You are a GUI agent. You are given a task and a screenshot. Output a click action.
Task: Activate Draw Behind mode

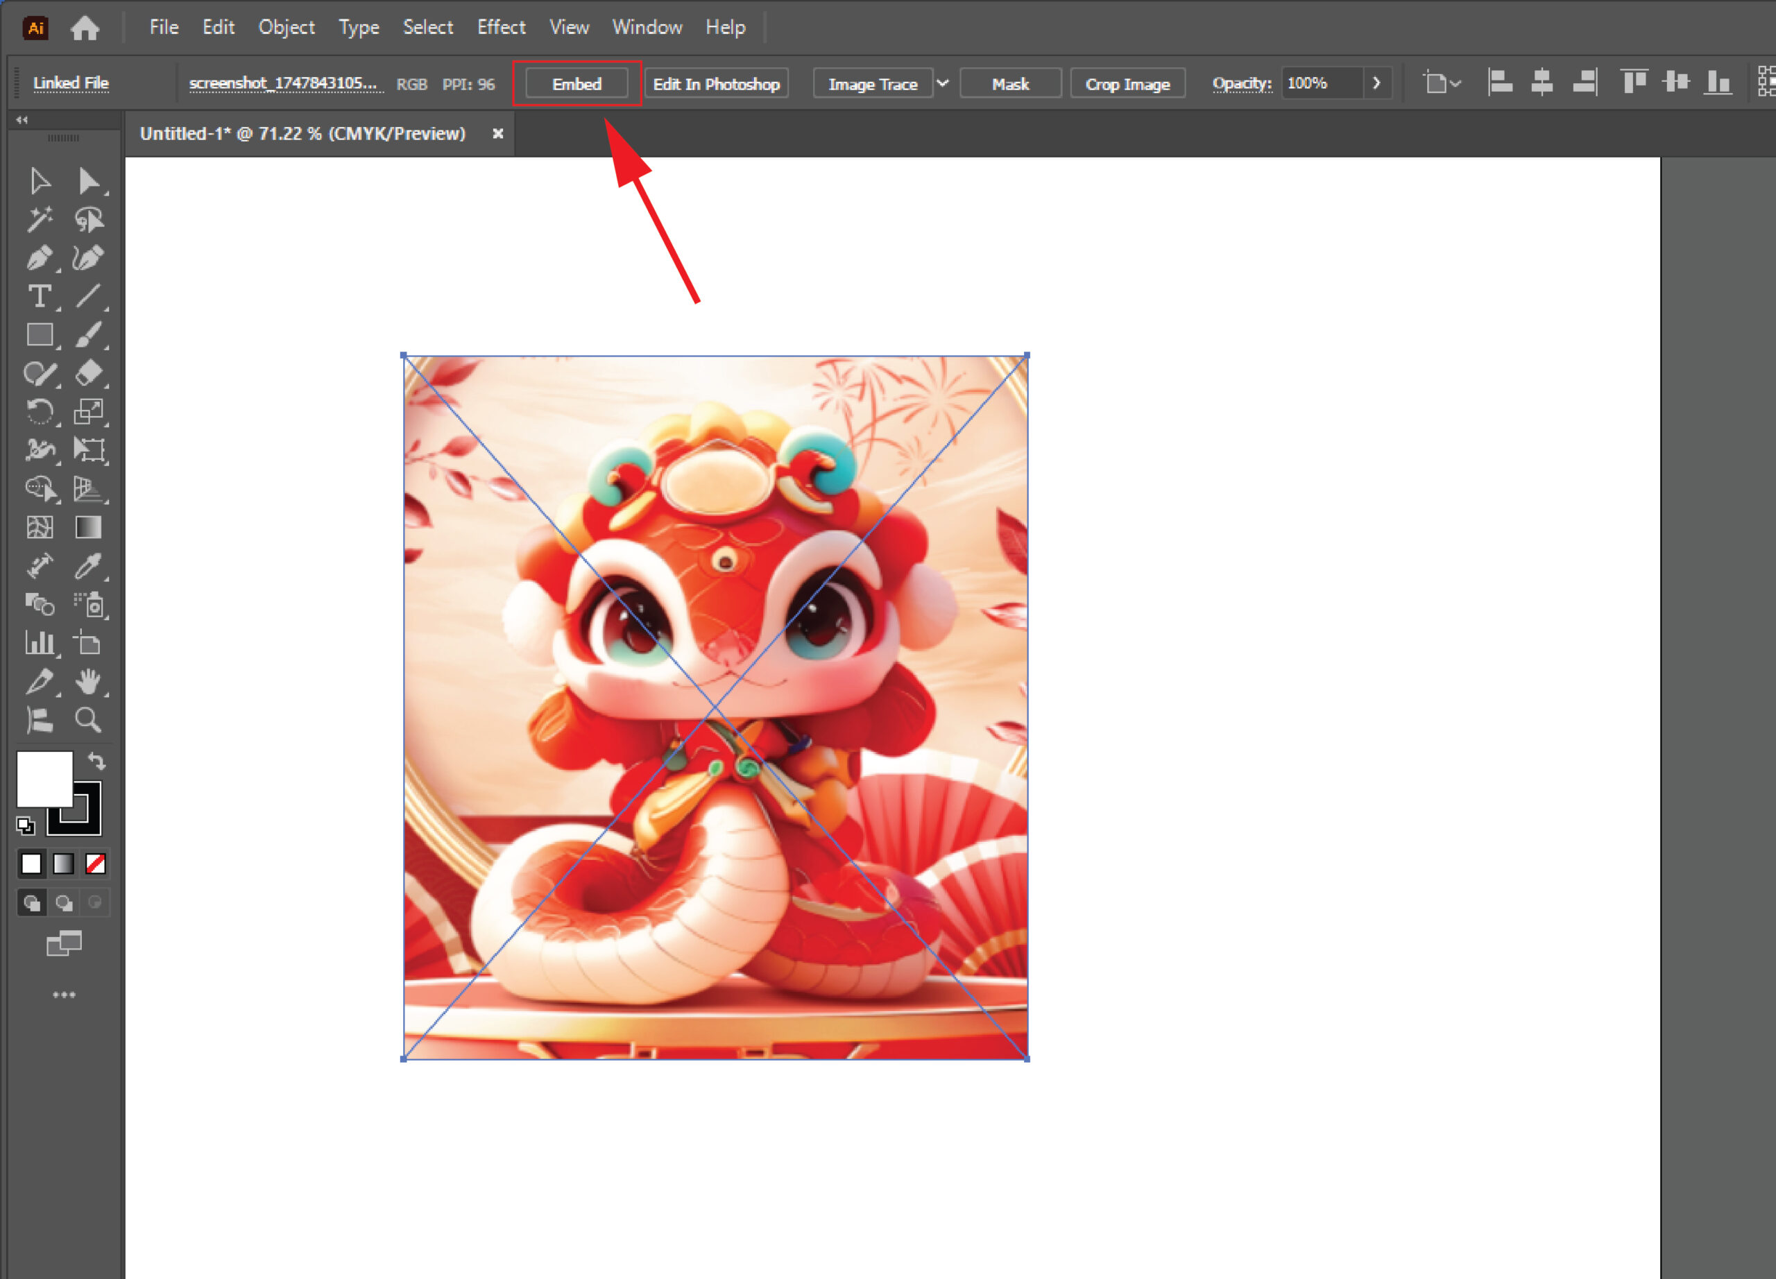[63, 902]
